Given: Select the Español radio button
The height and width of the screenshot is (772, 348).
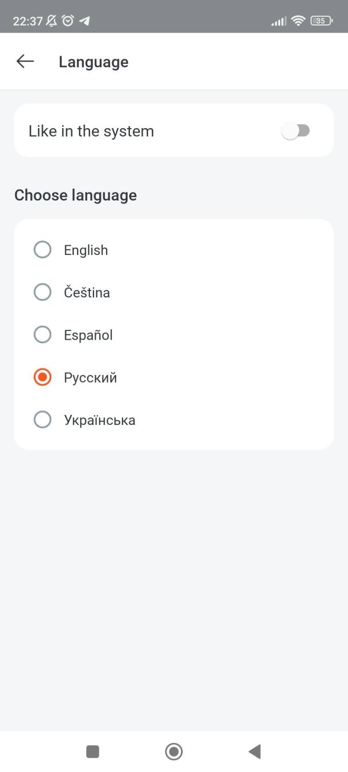Looking at the screenshot, I should 42,335.
